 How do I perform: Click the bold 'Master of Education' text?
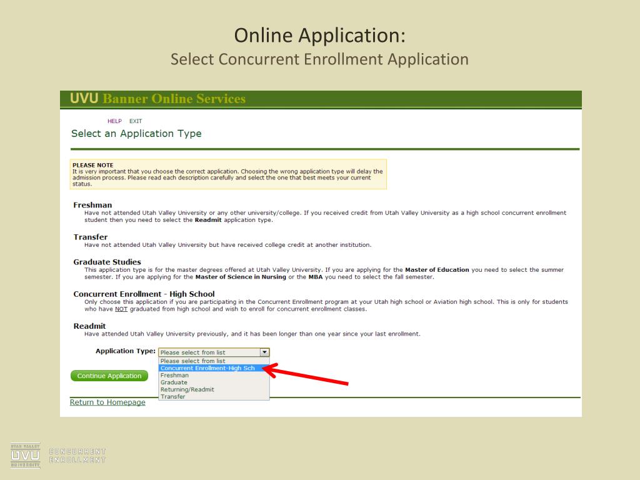point(437,270)
